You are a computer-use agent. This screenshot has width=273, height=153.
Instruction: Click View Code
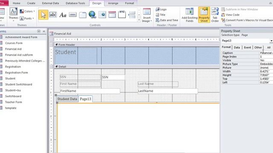pyautogui.click(x=230, y=15)
